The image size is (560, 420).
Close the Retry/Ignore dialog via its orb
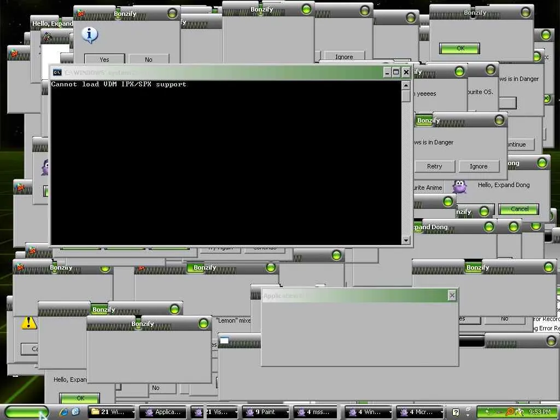pos(499,120)
